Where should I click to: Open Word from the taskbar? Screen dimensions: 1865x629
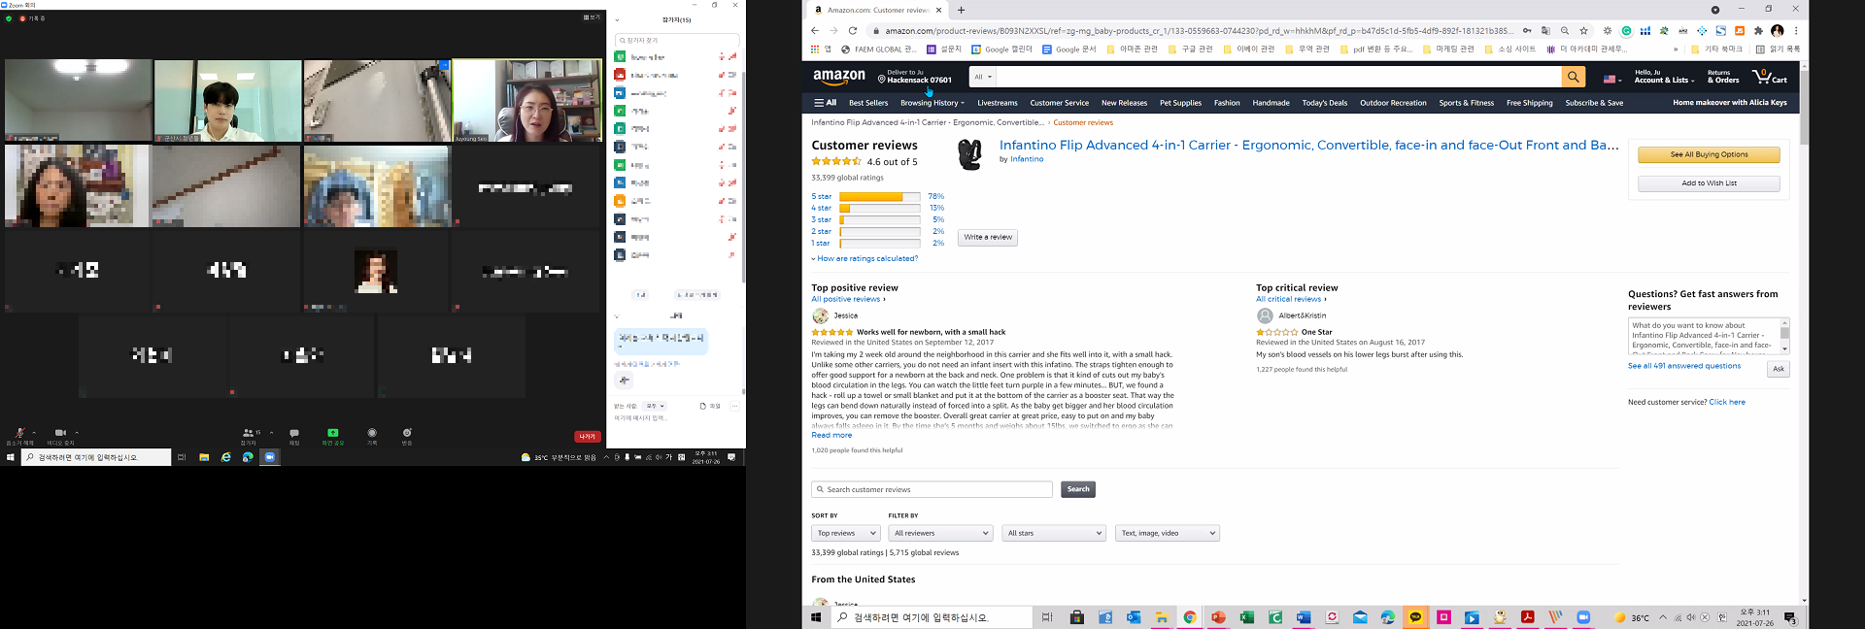tap(1304, 617)
